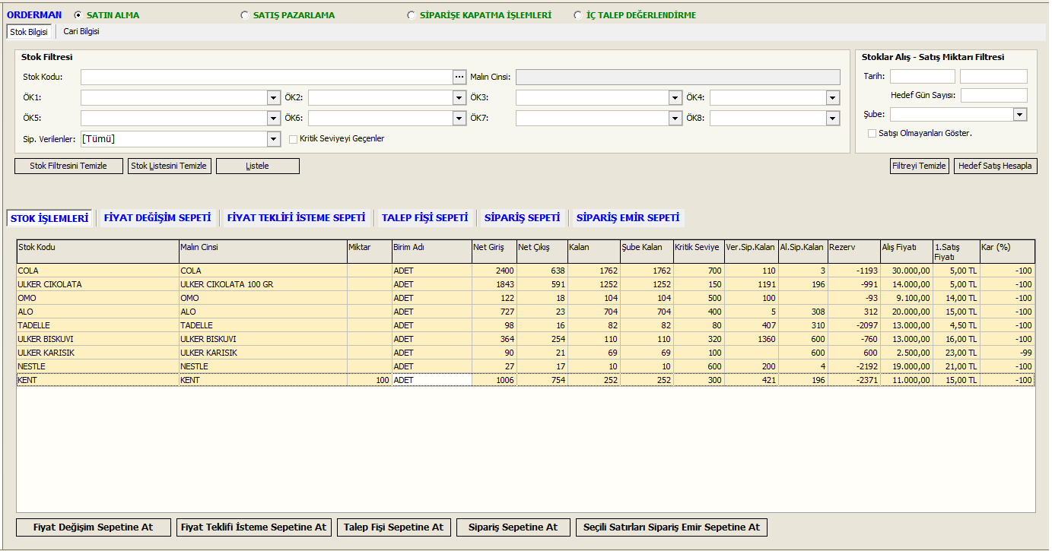Screen dimensions: 1052x551
Task: Click Fiyat Teklifi İsteme Sepetine At button
Action: coord(253,527)
